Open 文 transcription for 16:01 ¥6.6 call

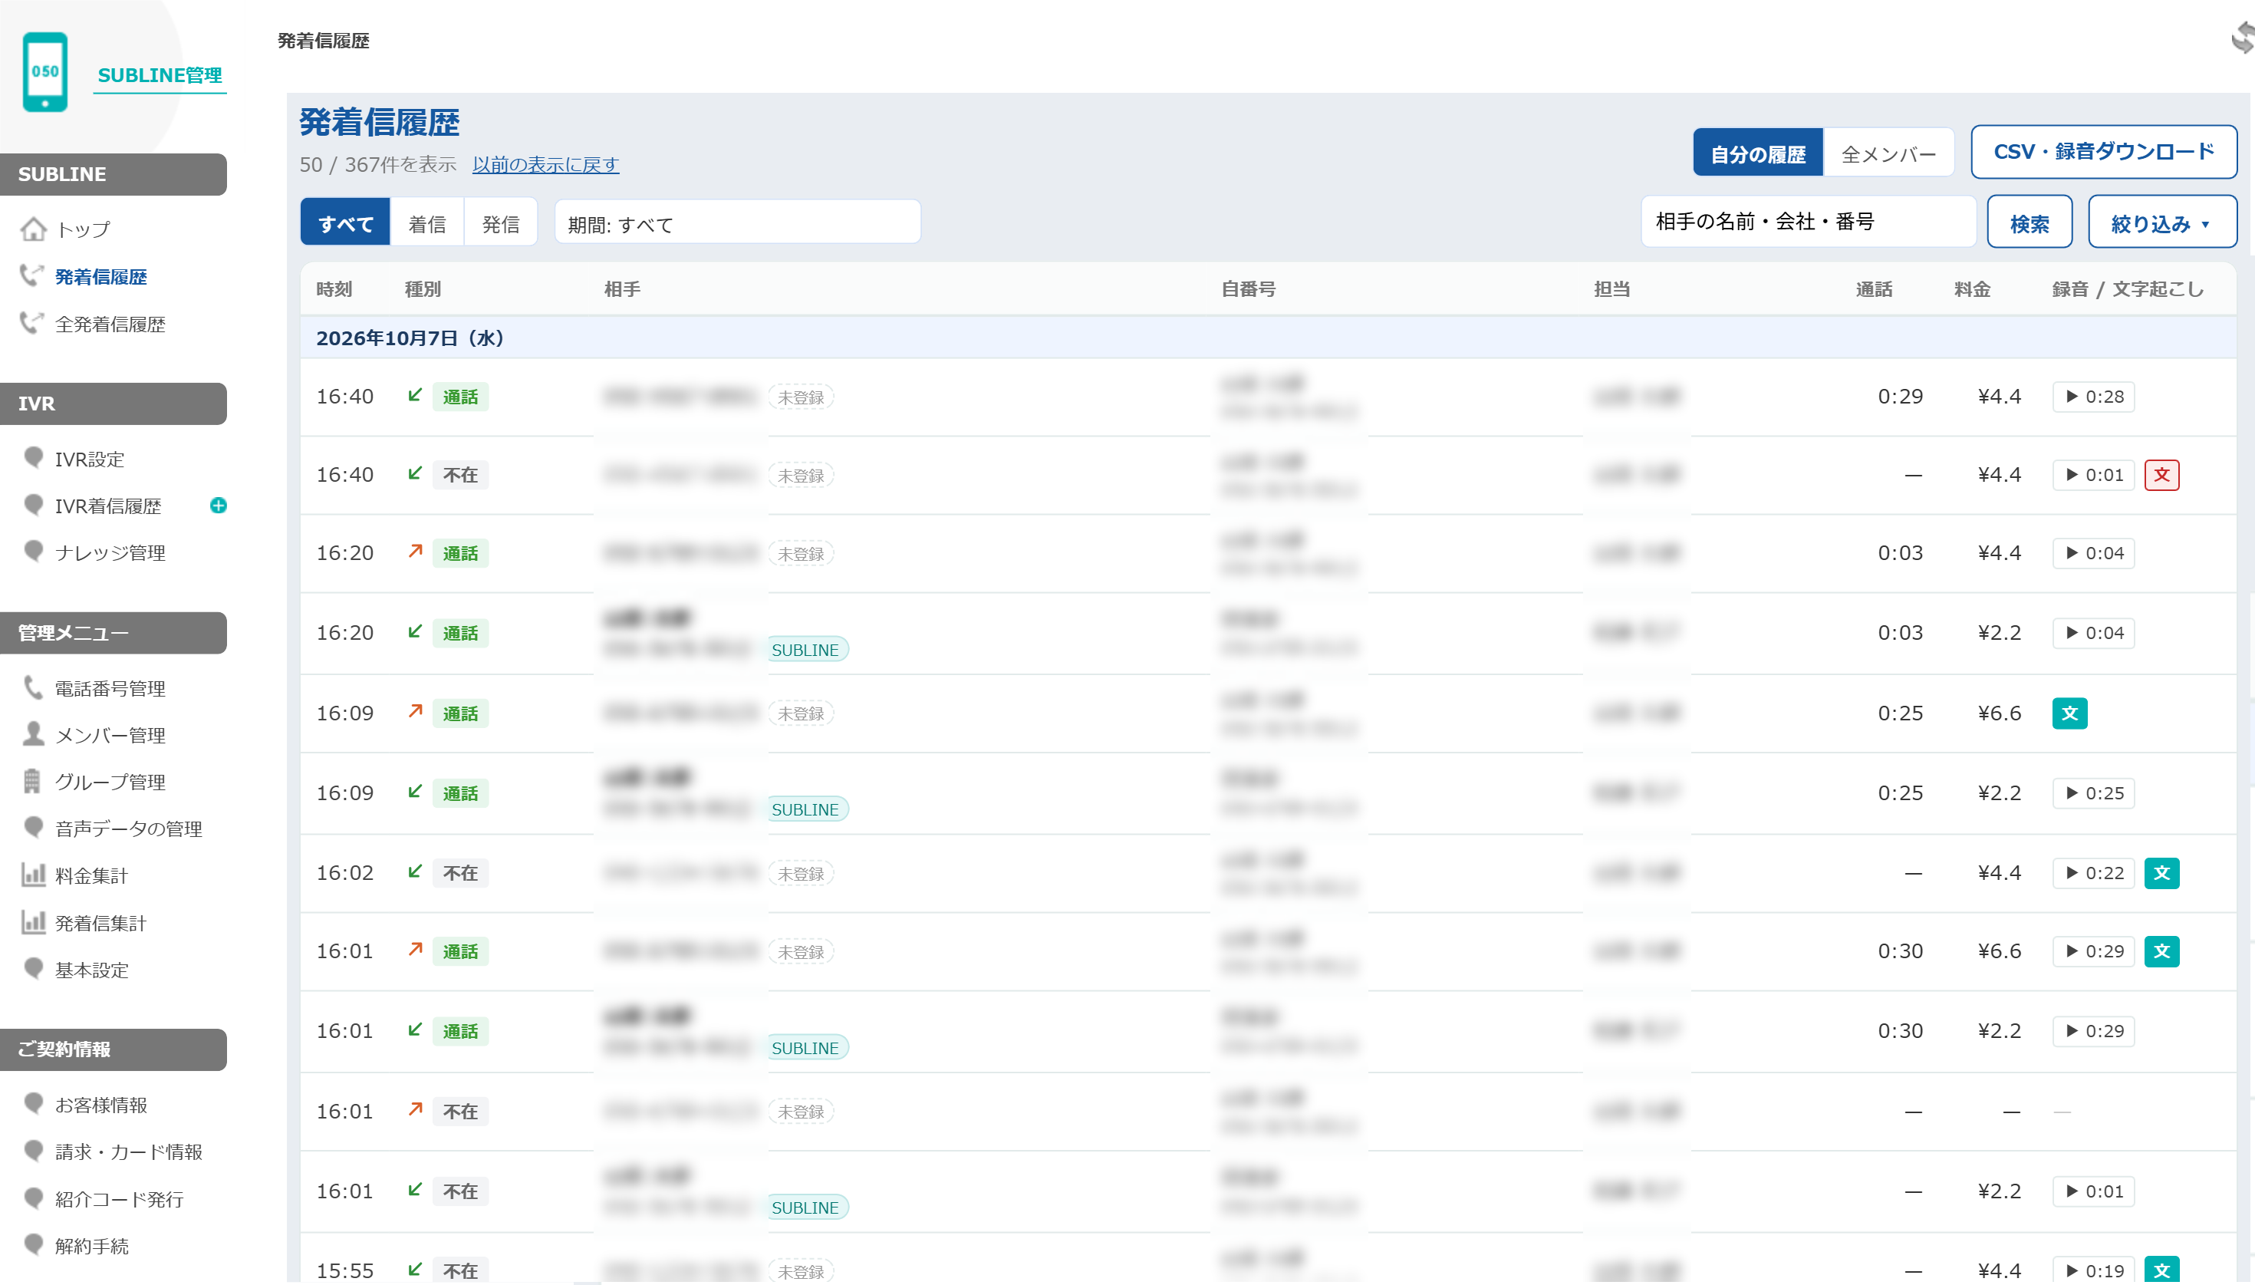pyautogui.click(x=2161, y=951)
